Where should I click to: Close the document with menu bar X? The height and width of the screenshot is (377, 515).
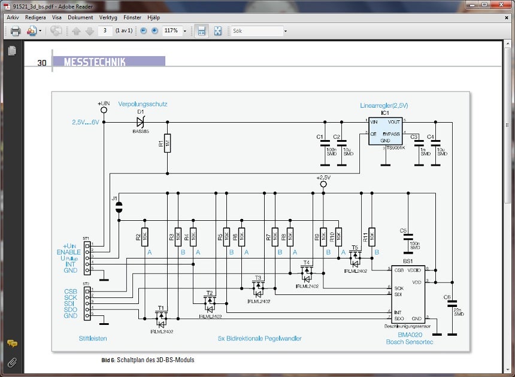click(x=507, y=18)
